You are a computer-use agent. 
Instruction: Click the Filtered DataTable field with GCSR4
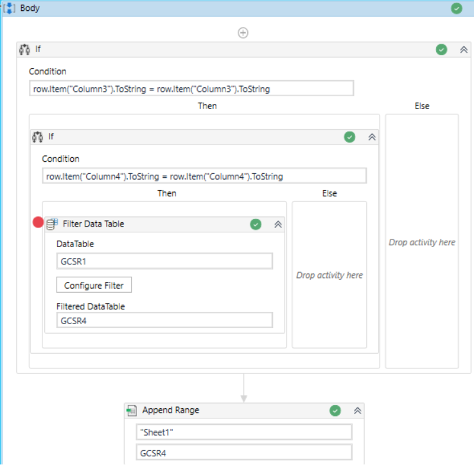[164, 320]
